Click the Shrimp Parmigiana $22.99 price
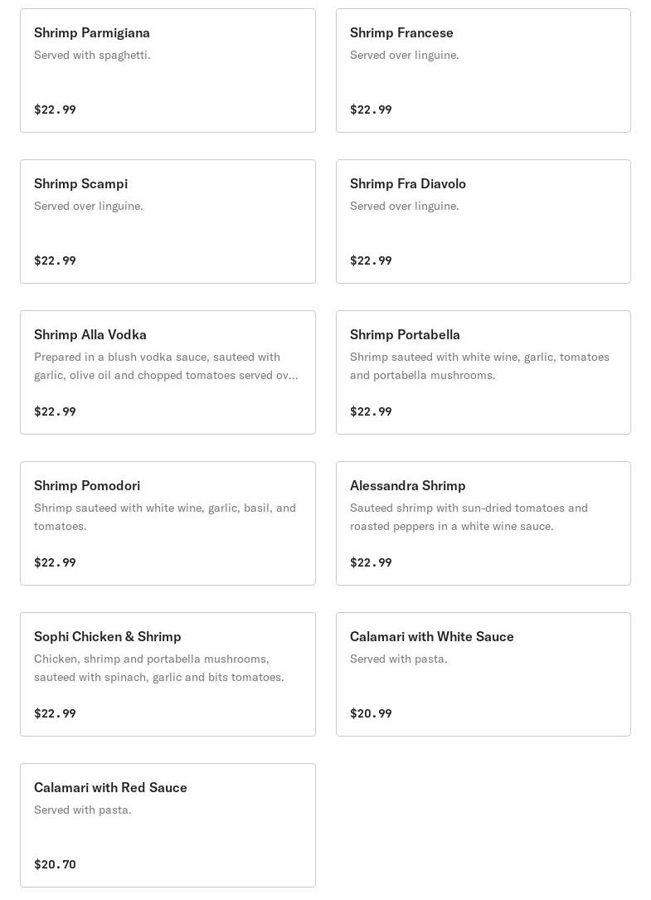The height and width of the screenshot is (900, 651). (x=55, y=109)
